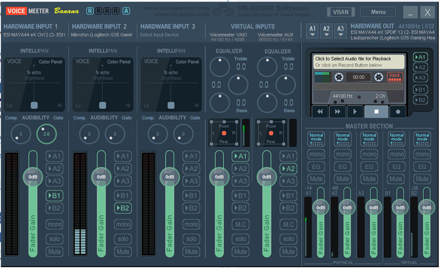Click the Front/Rear panner on Voicemeeter VAIO
The width and height of the screenshot is (440, 268).
click(224, 133)
